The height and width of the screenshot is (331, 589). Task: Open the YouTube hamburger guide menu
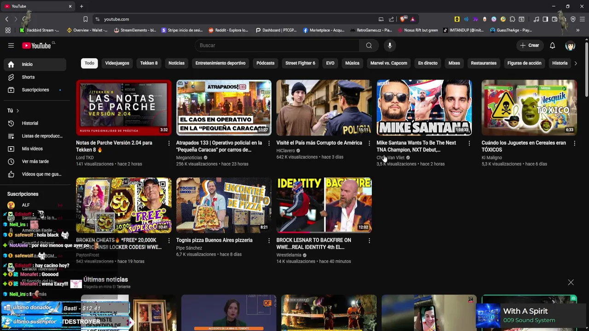coord(11,46)
